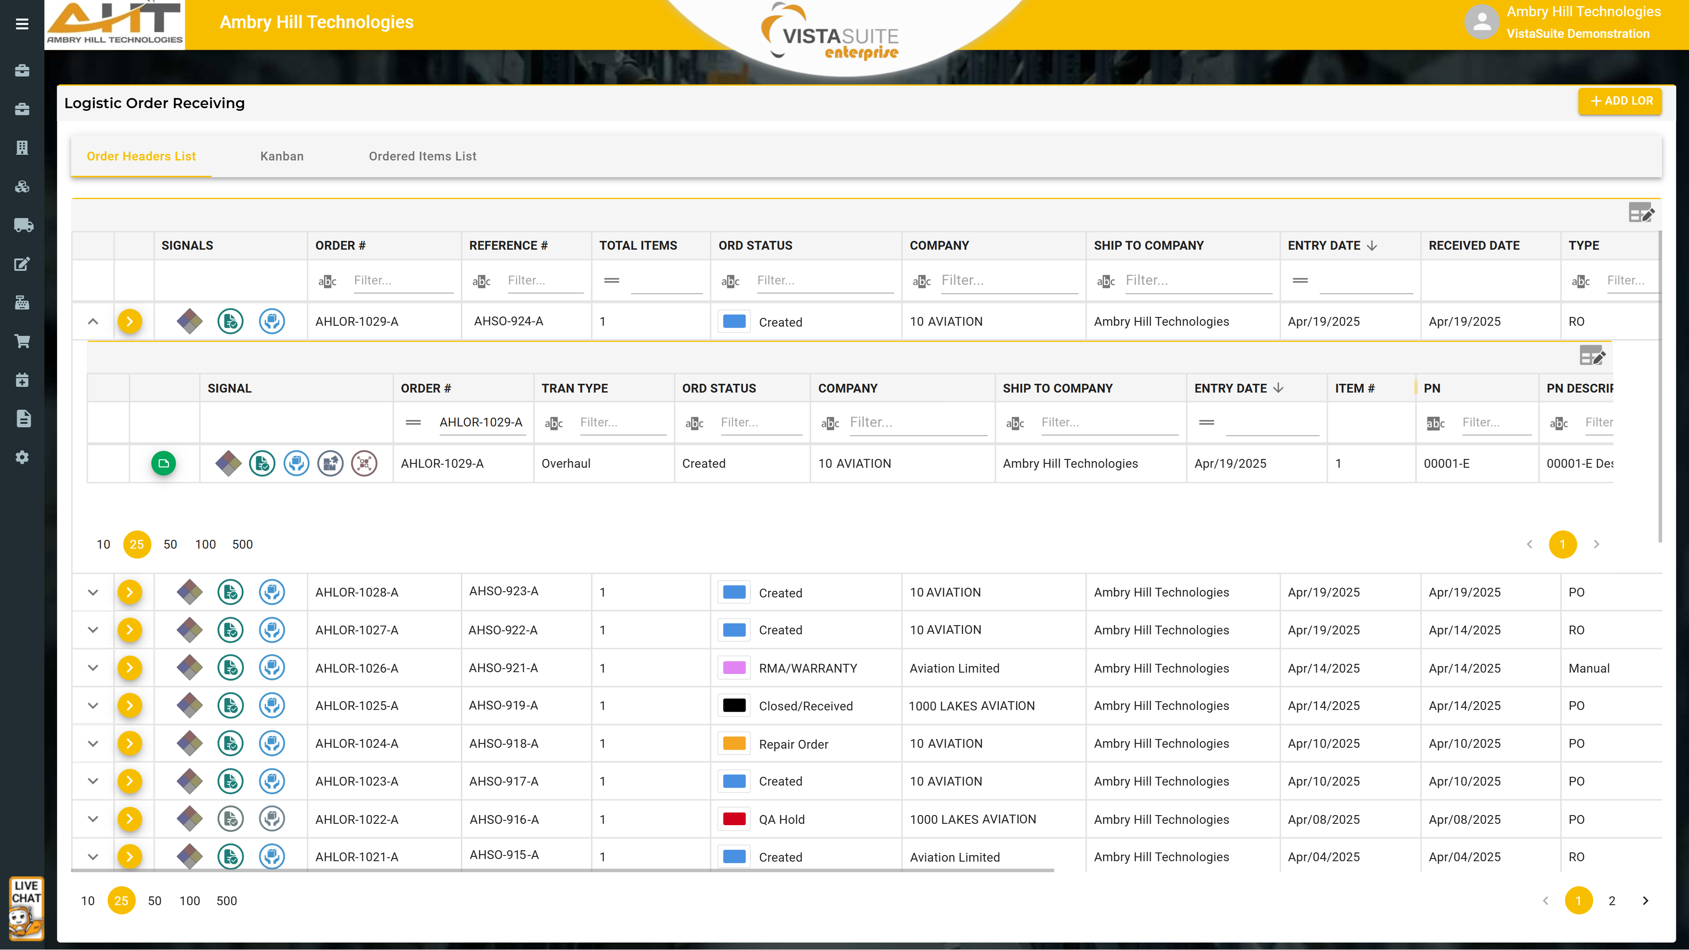Screen dimensions: 1689x950
Task: Click the shopping cart icon in sidebar
Action: (22, 342)
